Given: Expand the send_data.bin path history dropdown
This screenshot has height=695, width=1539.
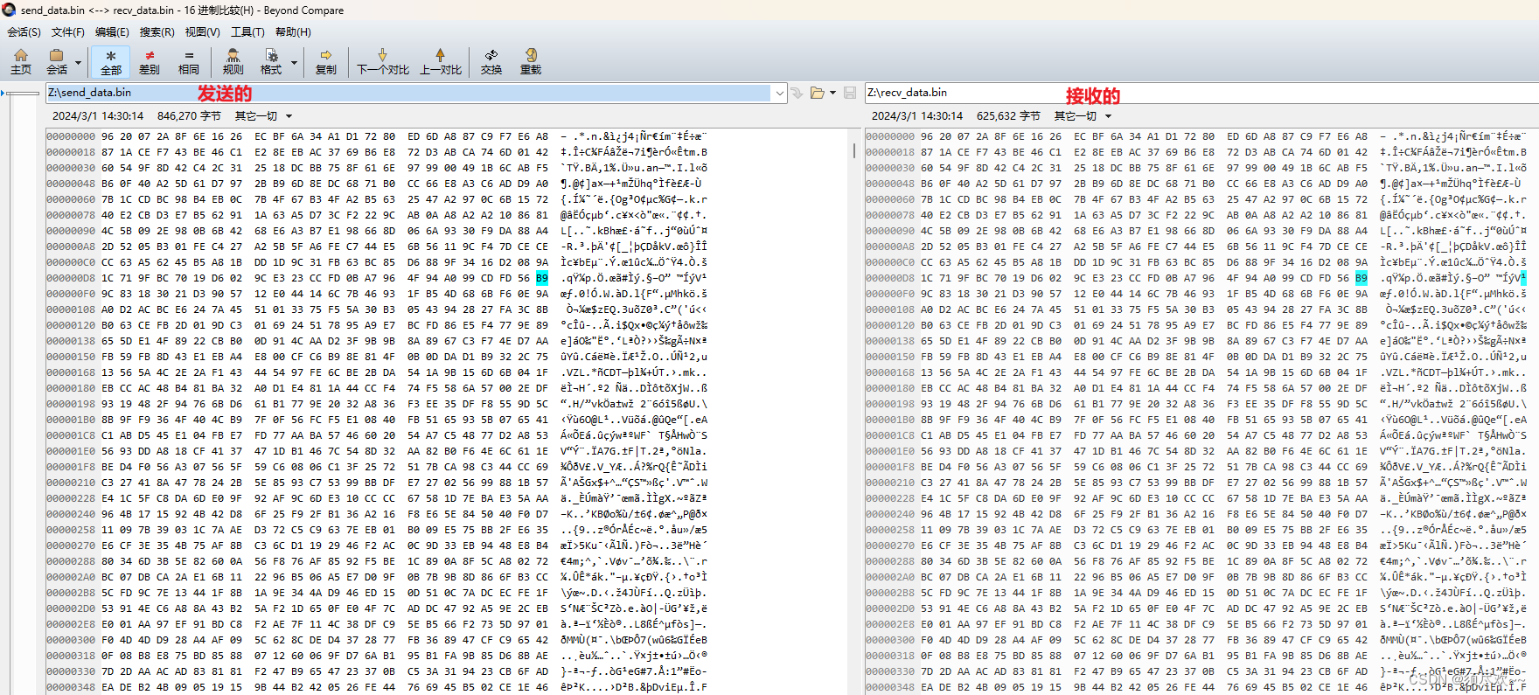Looking at the screenshot, I should click(779, 93).
